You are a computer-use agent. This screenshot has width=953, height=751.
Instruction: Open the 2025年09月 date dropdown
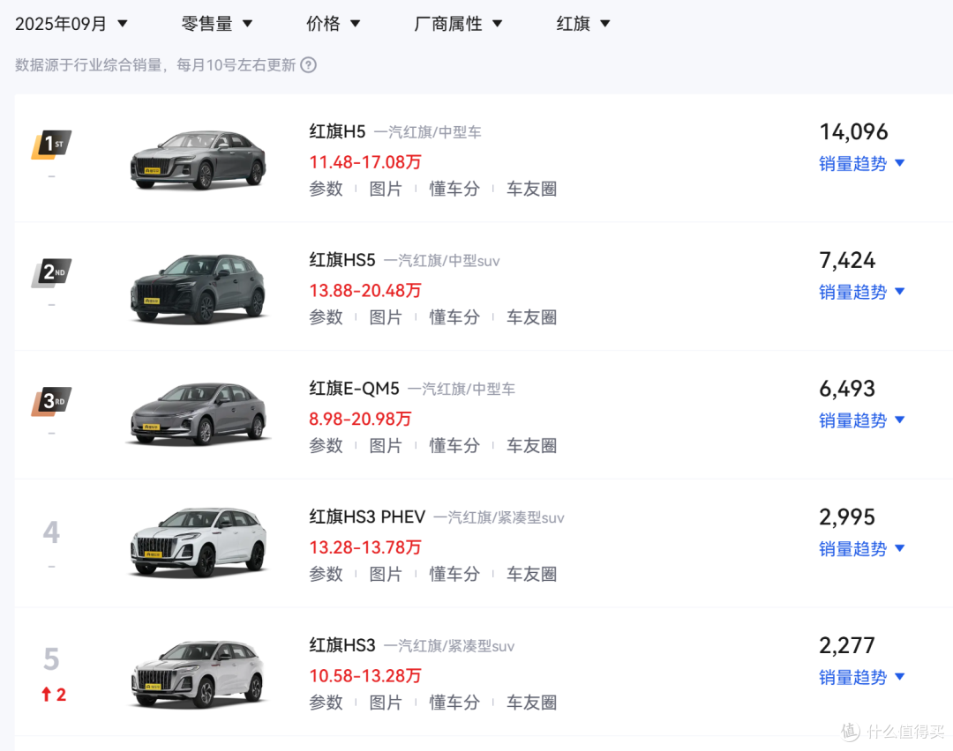point(71,24)
